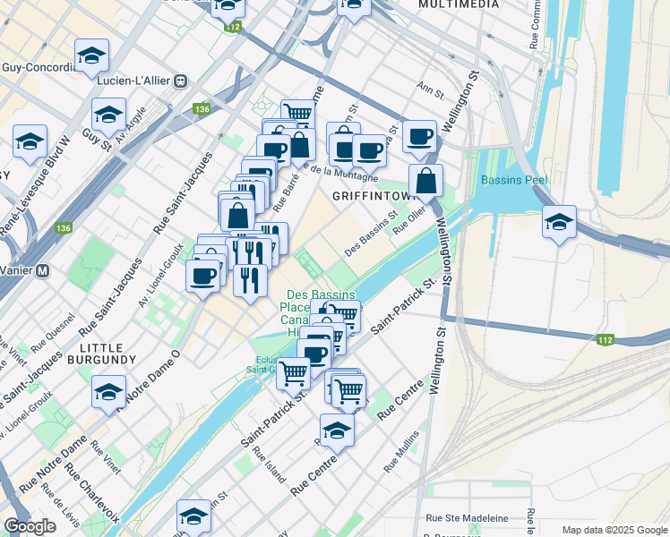
Task: Click the Lucien-L'Allier train station icon
Action: 181,81
